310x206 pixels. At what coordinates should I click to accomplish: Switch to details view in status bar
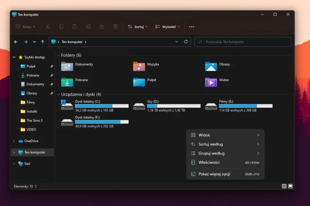(284, 186)
